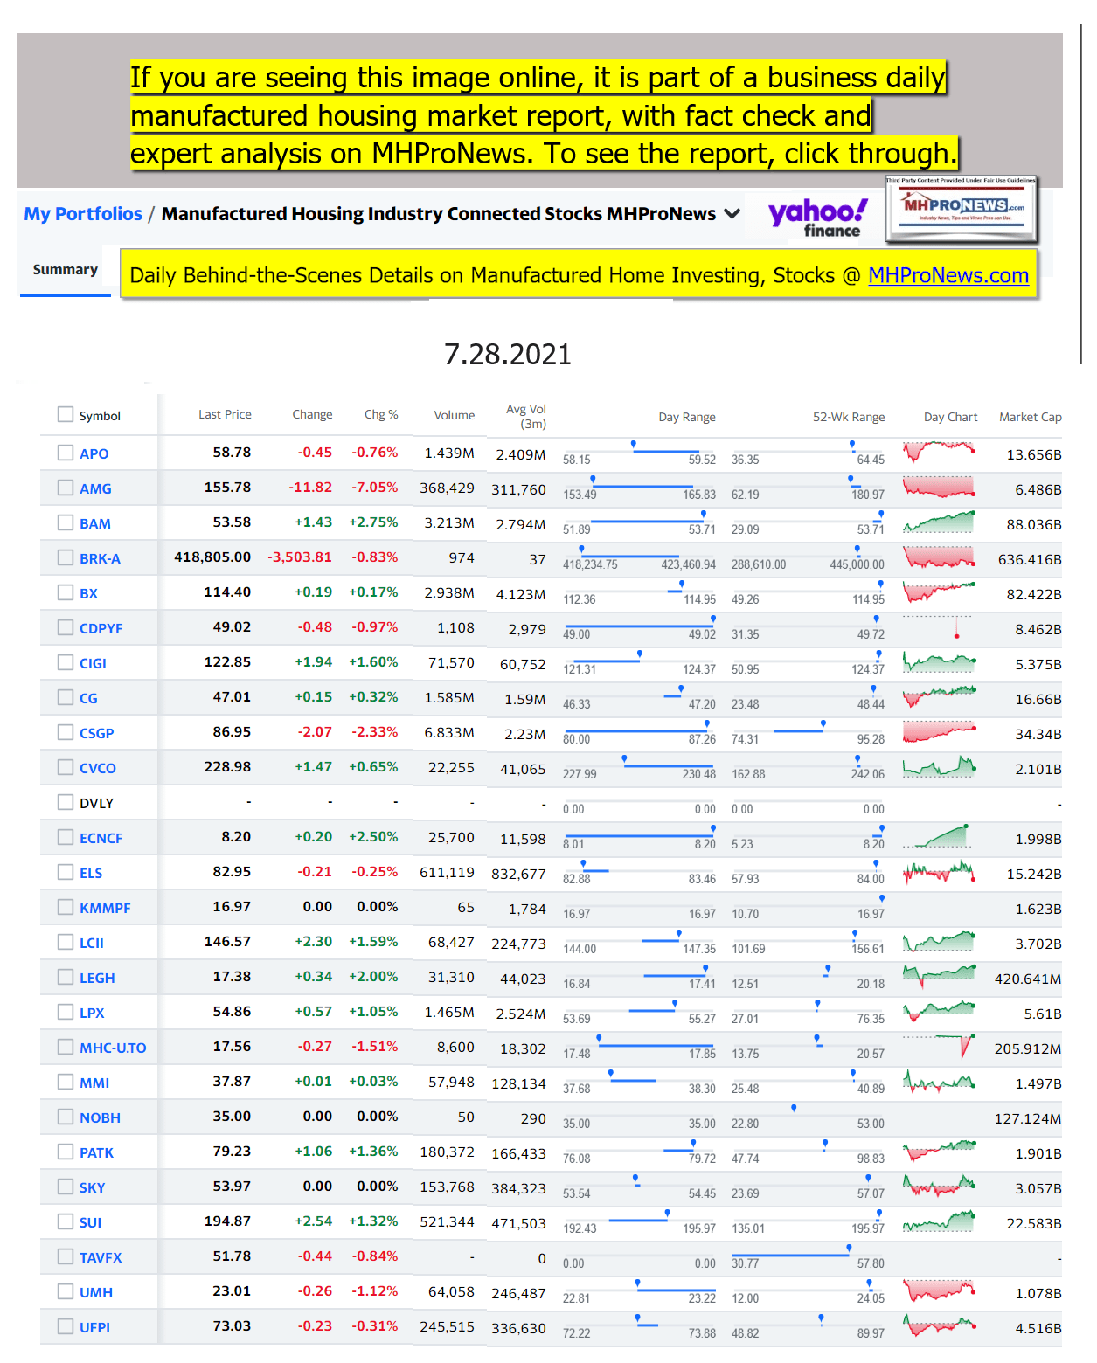Open the BAM day chart sparkline
The image size is (1097, 1363).
click(x=939, y=522)
